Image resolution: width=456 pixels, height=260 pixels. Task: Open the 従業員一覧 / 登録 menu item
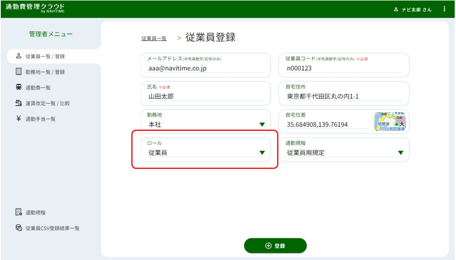click(54, 56)
